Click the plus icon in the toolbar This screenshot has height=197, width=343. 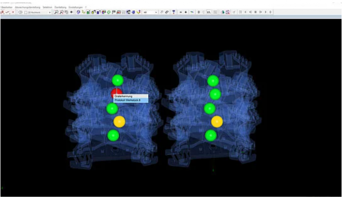tap(186, 12)
